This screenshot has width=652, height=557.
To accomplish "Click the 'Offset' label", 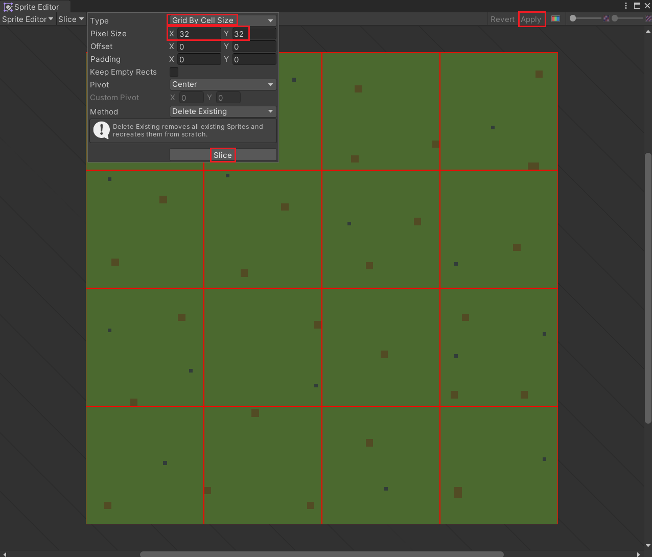I will coord(101,47).
